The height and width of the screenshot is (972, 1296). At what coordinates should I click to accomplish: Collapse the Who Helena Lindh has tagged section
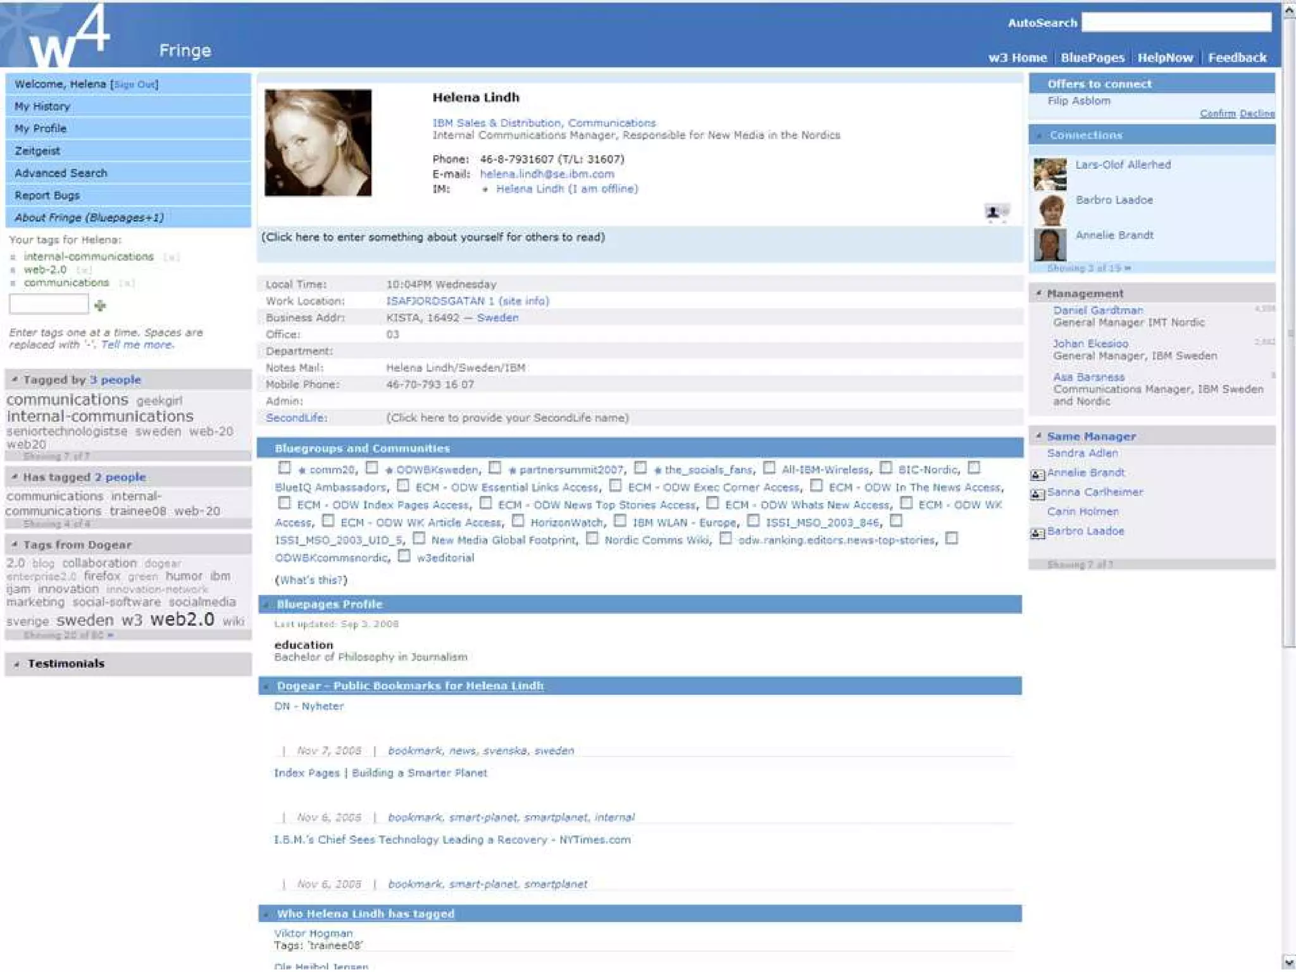click(267, 914)
